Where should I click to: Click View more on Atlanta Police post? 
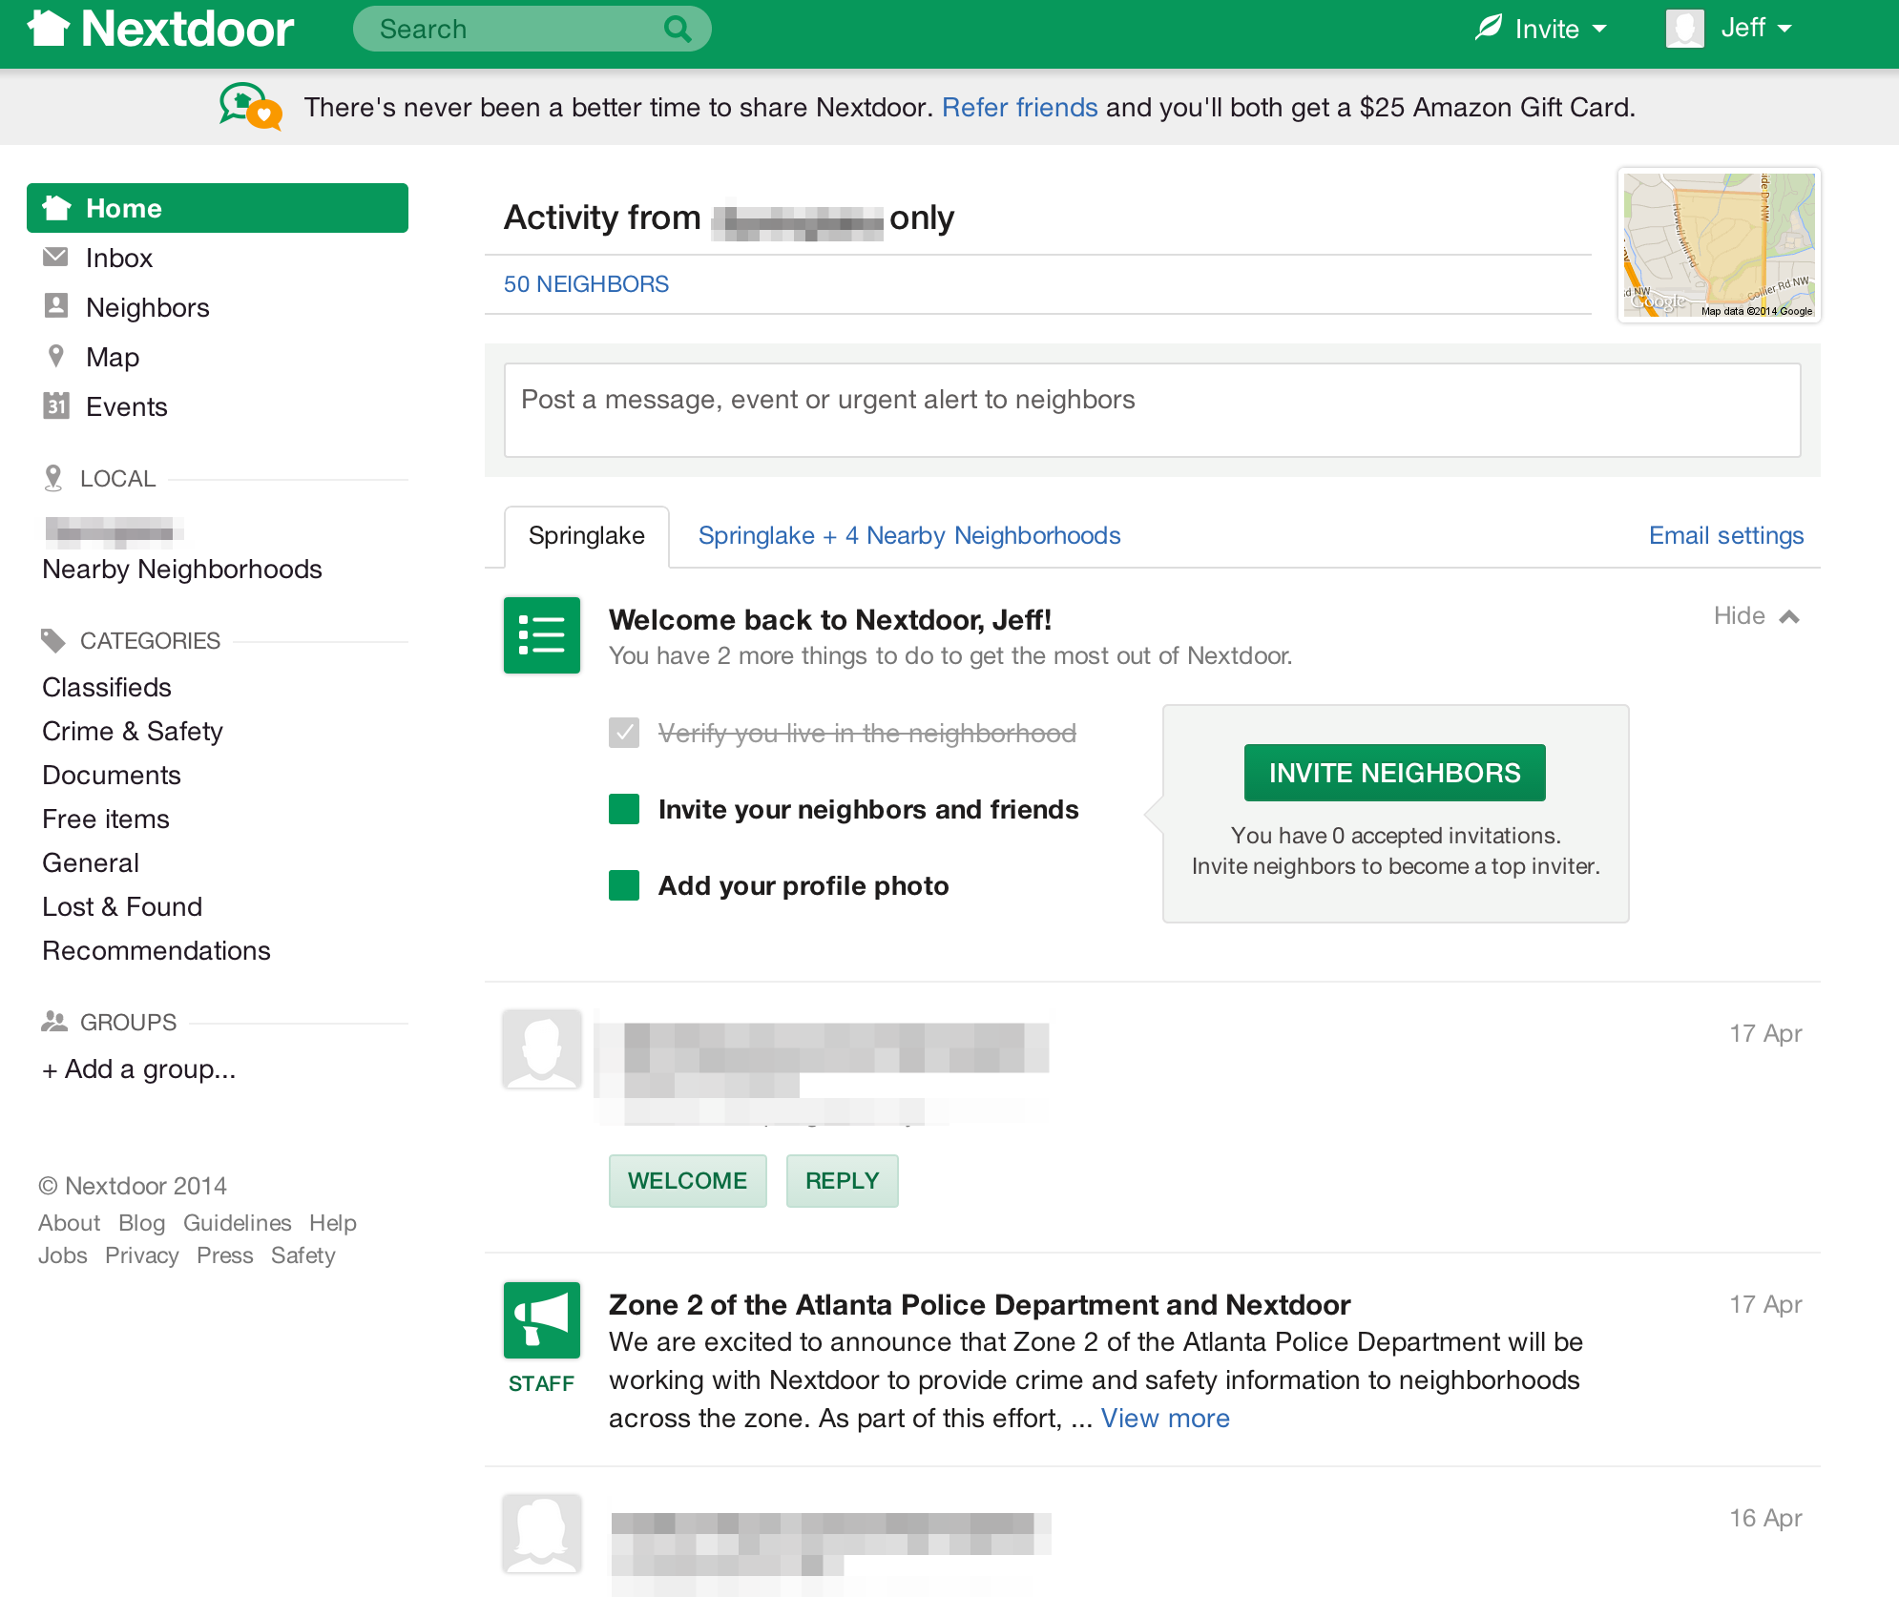pyautogui.click(x=1165, y=1419)
